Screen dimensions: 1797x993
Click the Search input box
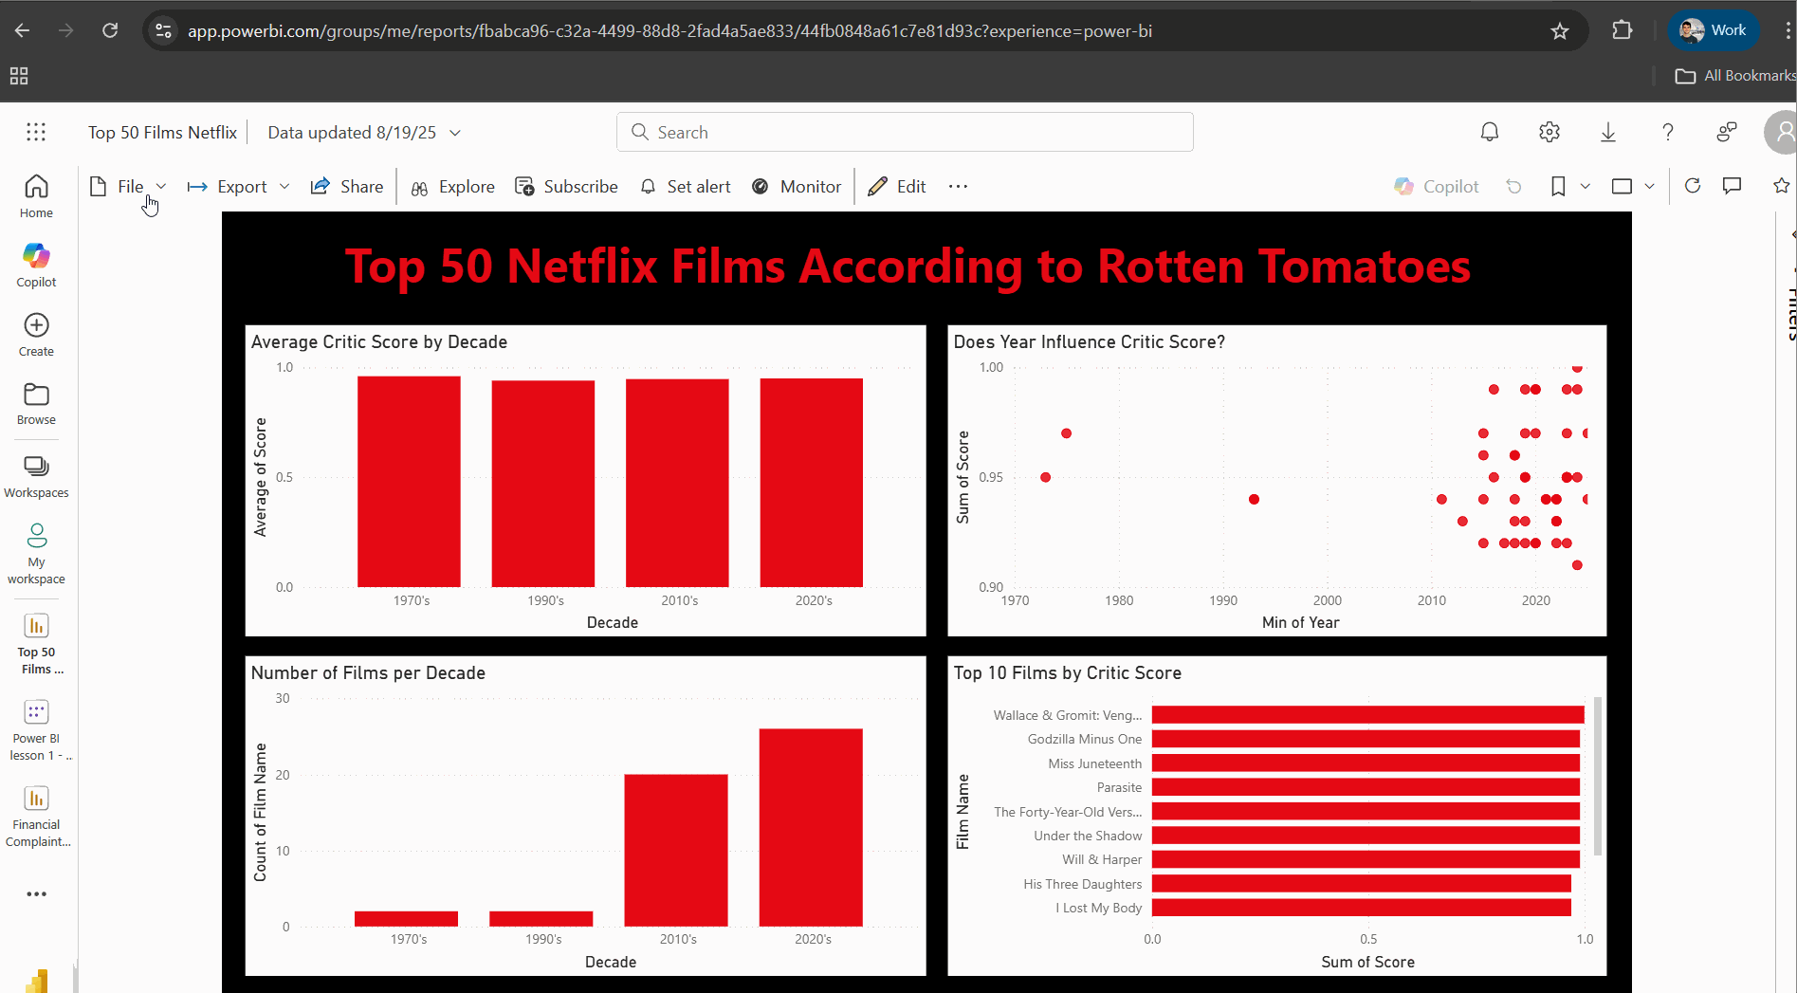(905, 132)
